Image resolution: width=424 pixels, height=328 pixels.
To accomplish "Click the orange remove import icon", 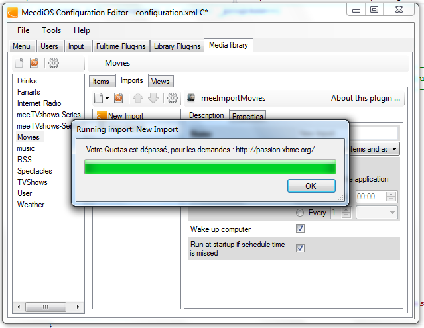I will (118, 98).
